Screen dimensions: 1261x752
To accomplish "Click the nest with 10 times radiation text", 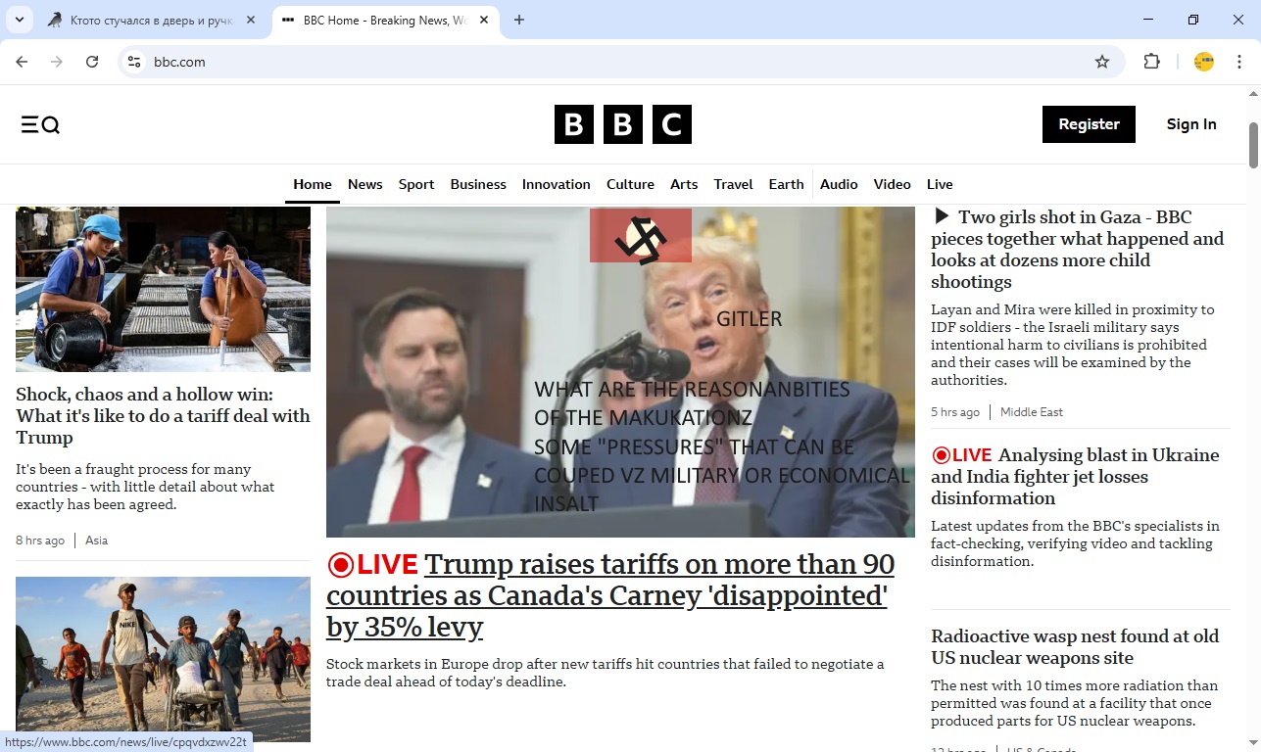I will tap(1074, 703).
